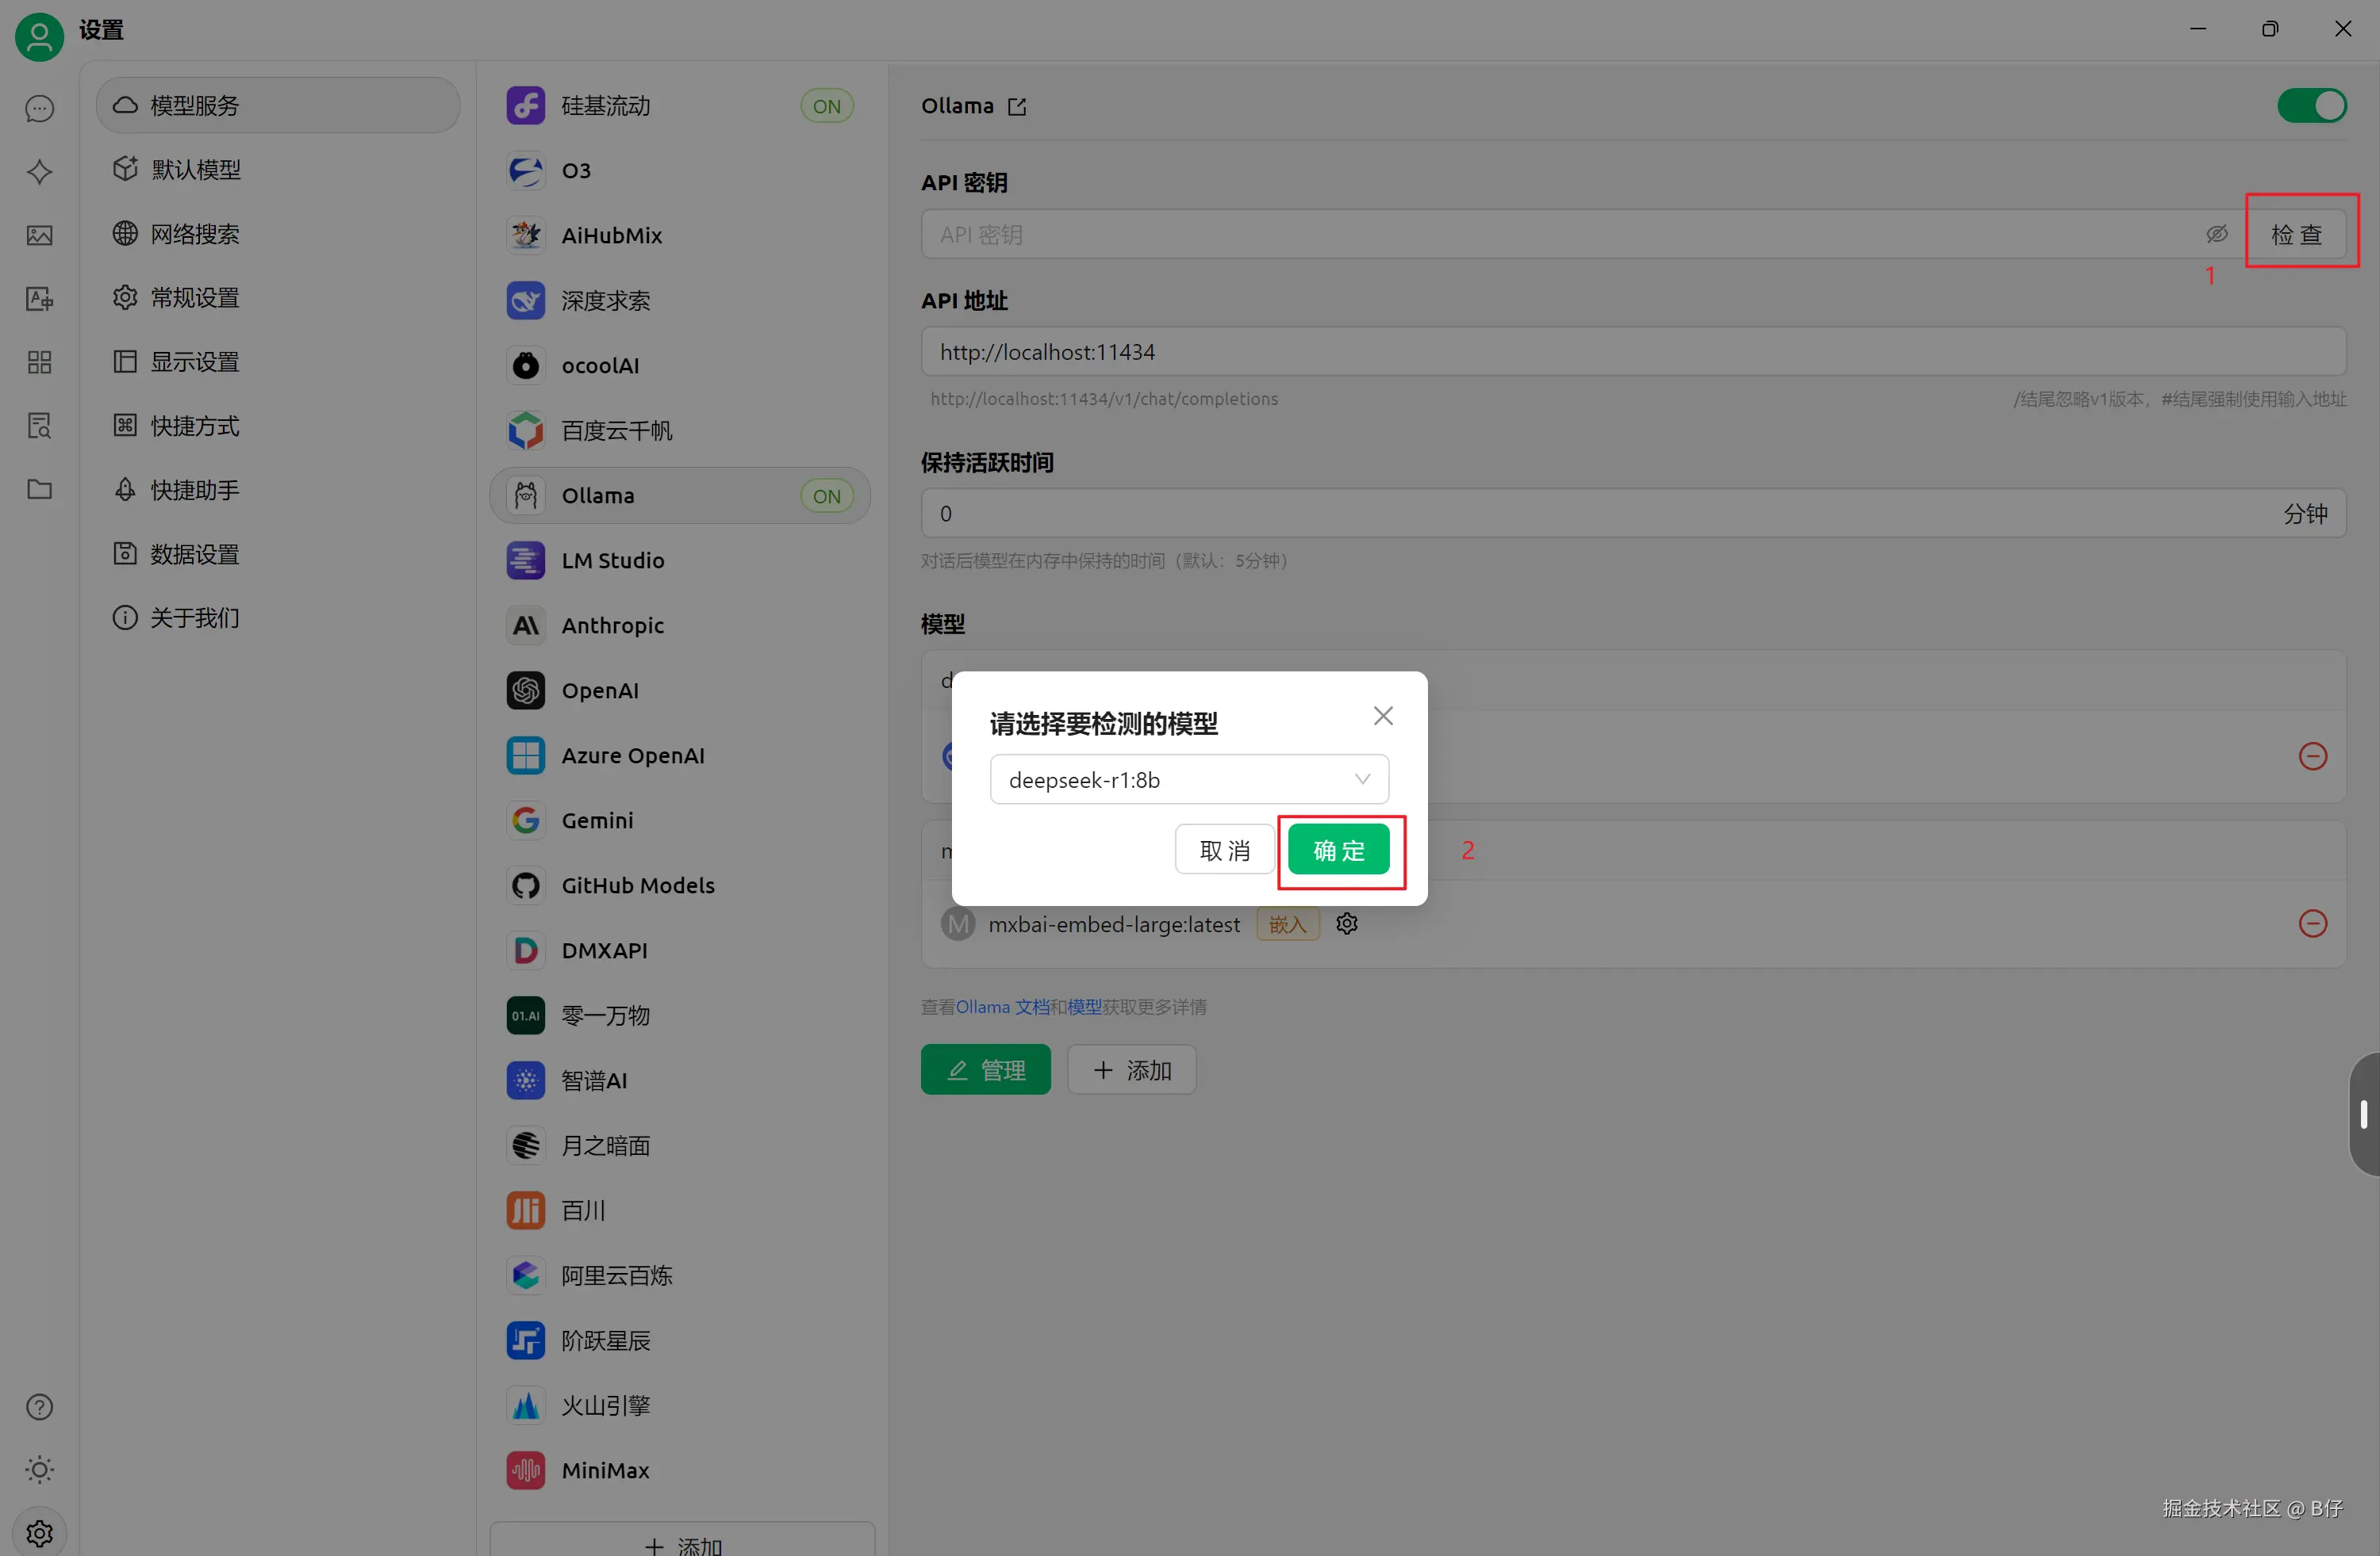Click the green 确定 confirm button

[x=1338, y=851]
